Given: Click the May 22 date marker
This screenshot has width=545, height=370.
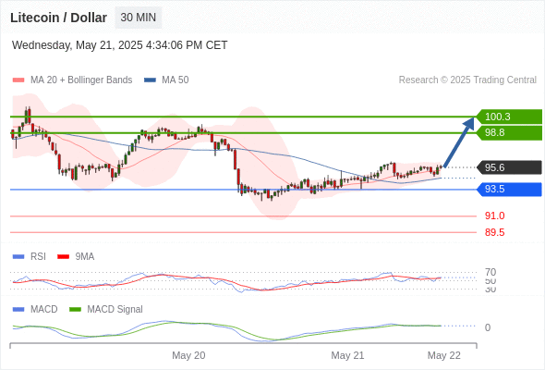Looking at the screenshot, I should (x=444, y=355).
